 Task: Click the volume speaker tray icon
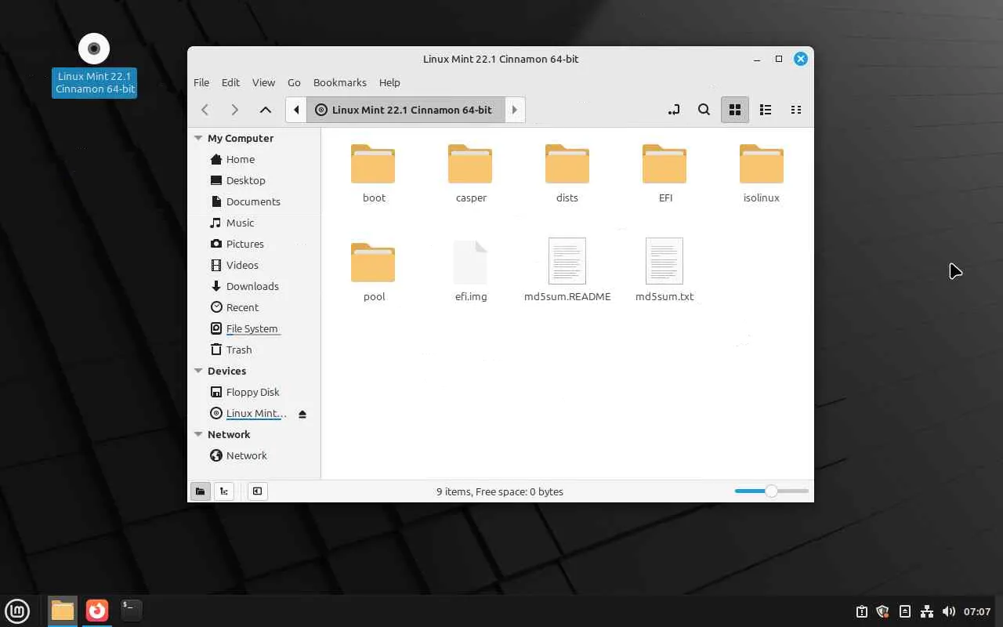[949, 611]
